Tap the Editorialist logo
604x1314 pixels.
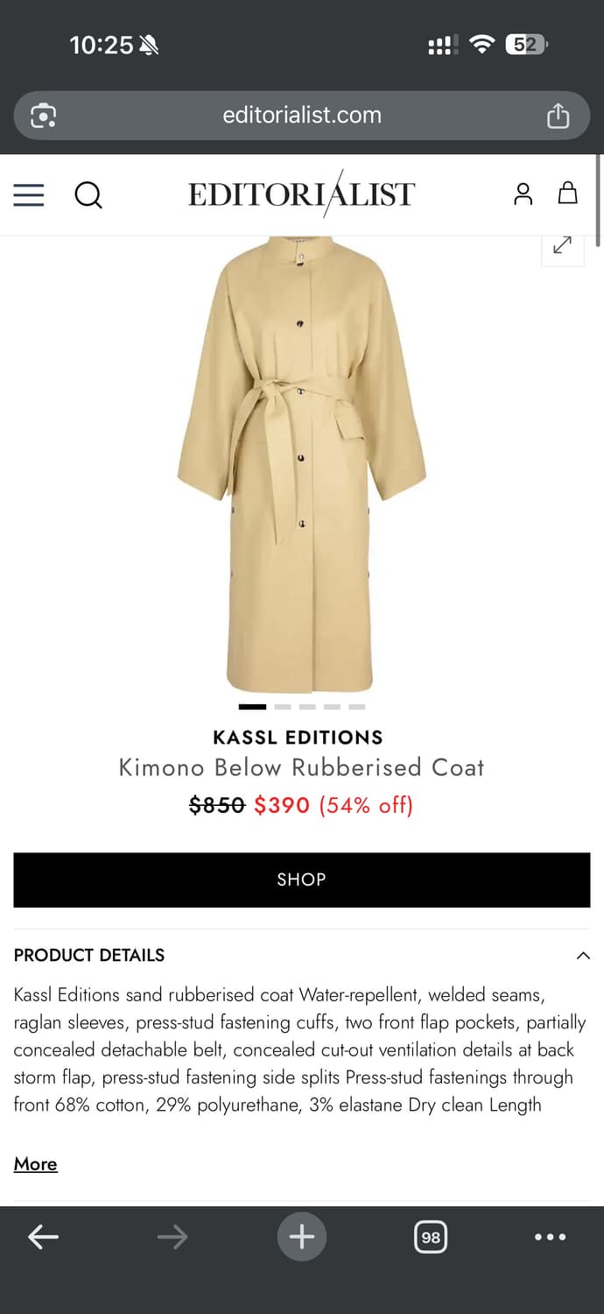click(302, 194)
